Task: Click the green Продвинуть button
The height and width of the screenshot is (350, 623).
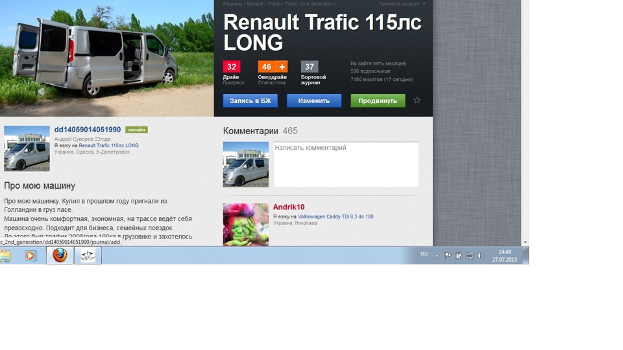Action: tap(378, 101)
